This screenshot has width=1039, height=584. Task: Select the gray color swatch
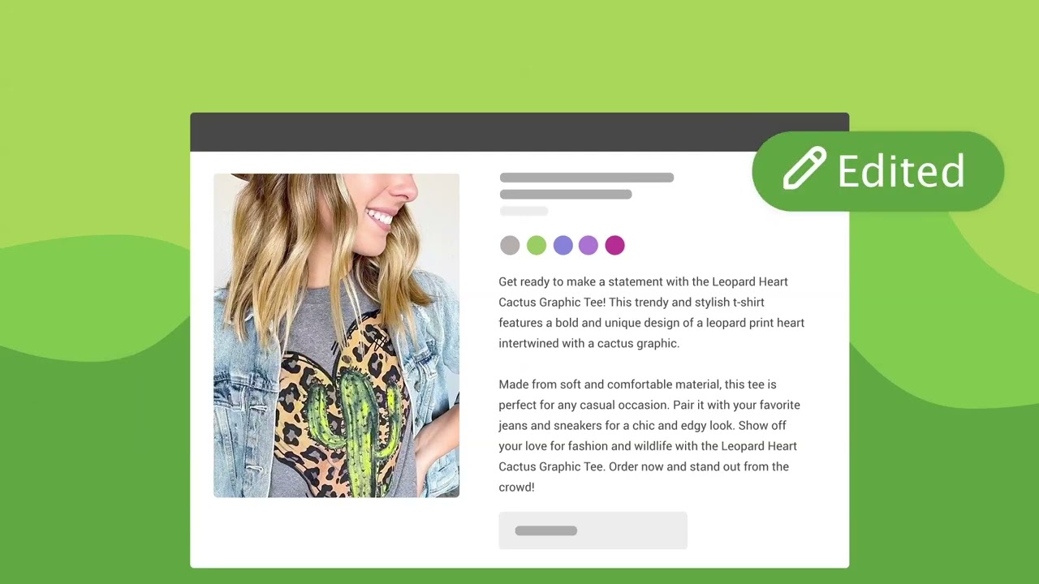click(x=510, y=246)
